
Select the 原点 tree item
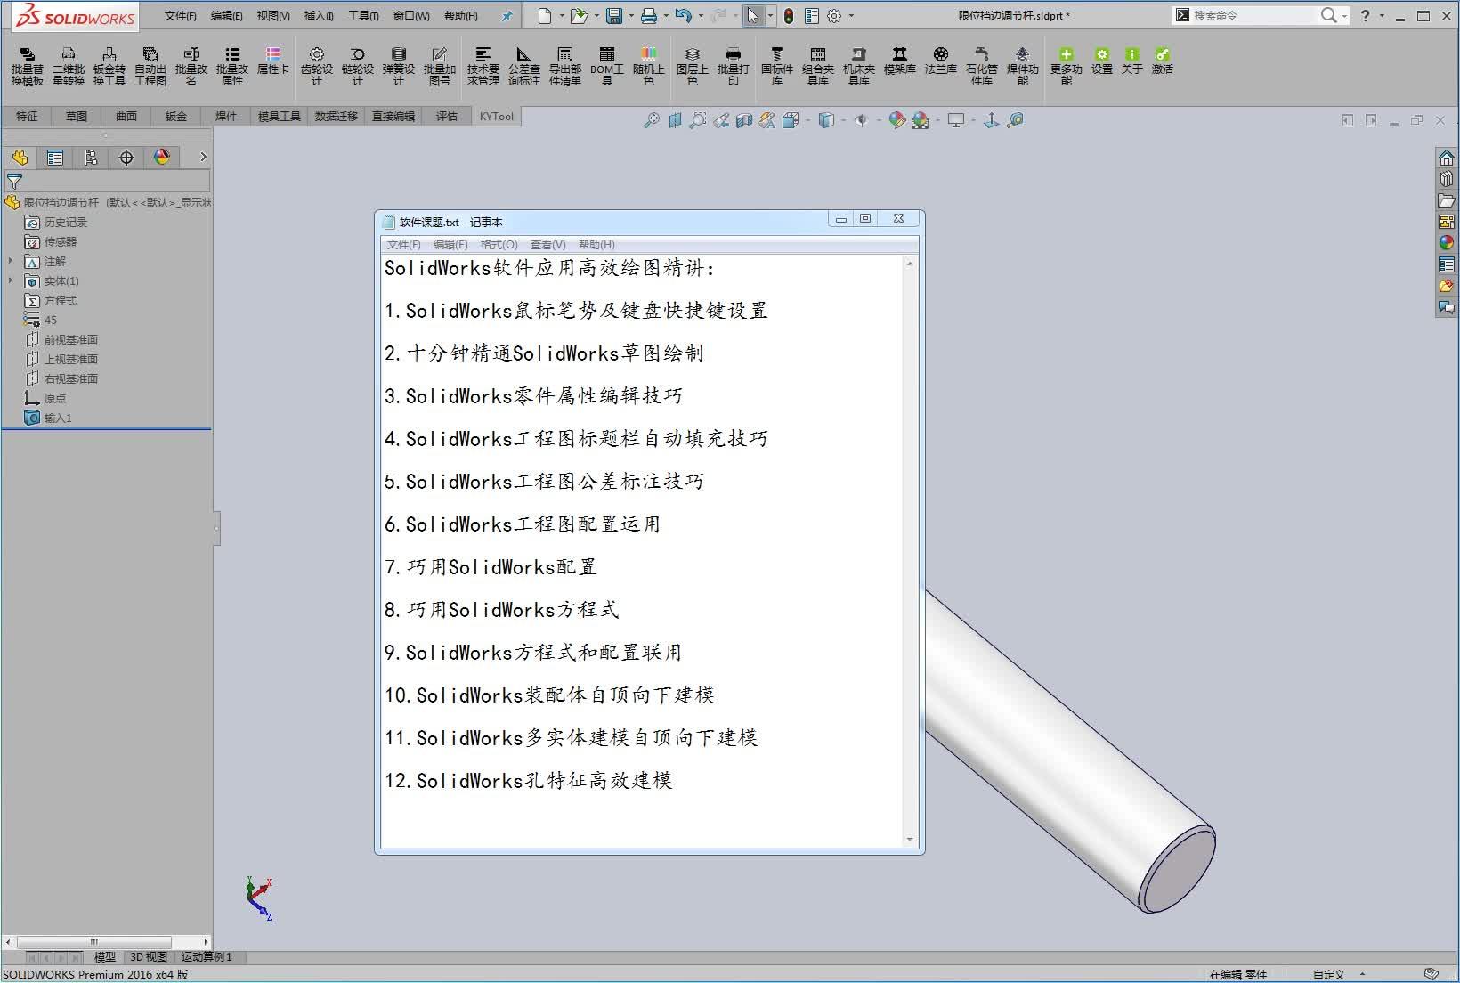click(x=45, y=398)
